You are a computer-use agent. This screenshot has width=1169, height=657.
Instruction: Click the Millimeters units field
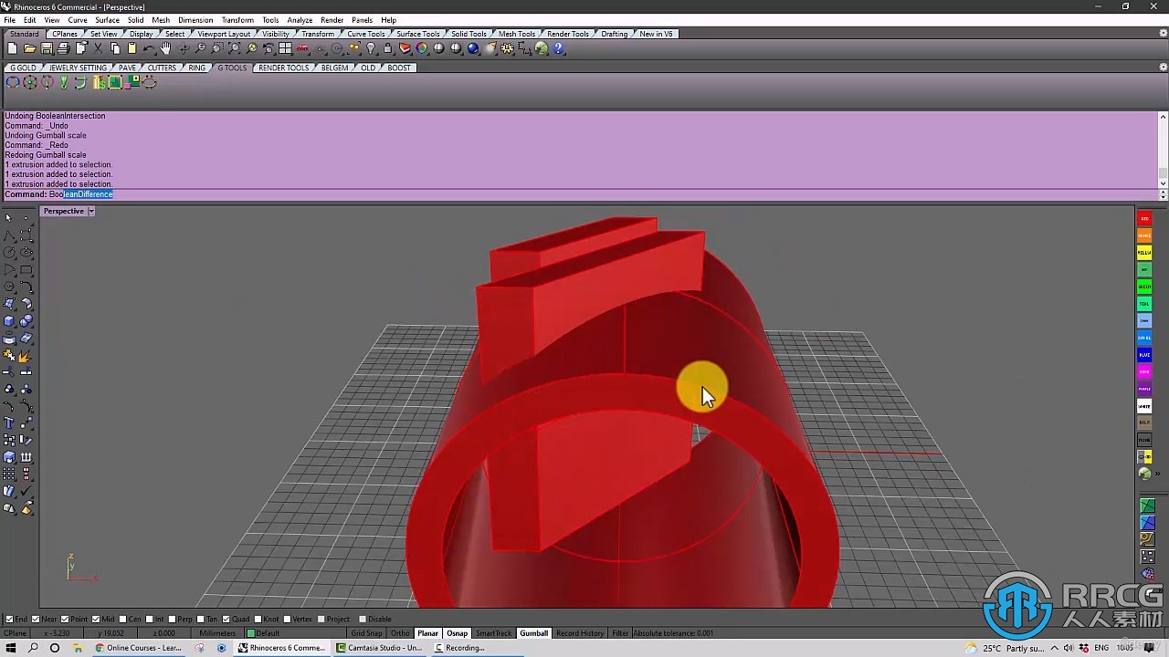(x=217, y=633)
